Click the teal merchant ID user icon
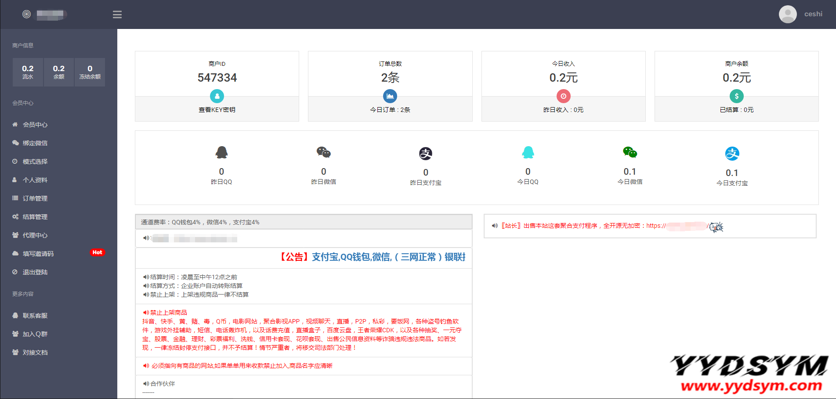 click(x=217, y=96)
